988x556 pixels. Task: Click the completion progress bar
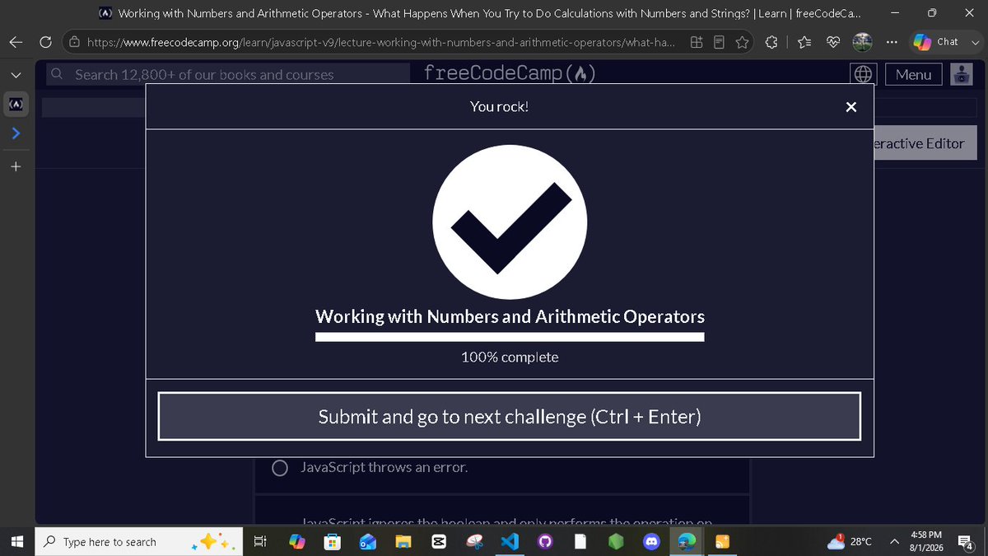click(x=510, y=337)
